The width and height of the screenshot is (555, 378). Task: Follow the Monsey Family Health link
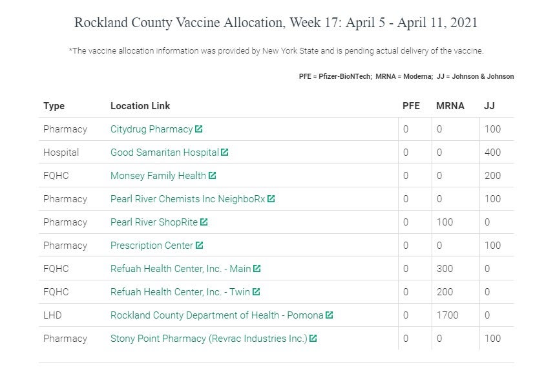pyautogui.click(x=158, y=176)
